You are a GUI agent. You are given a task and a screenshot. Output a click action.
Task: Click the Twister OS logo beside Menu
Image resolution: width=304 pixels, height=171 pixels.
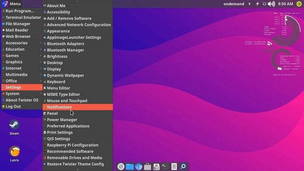coord(5,4)
